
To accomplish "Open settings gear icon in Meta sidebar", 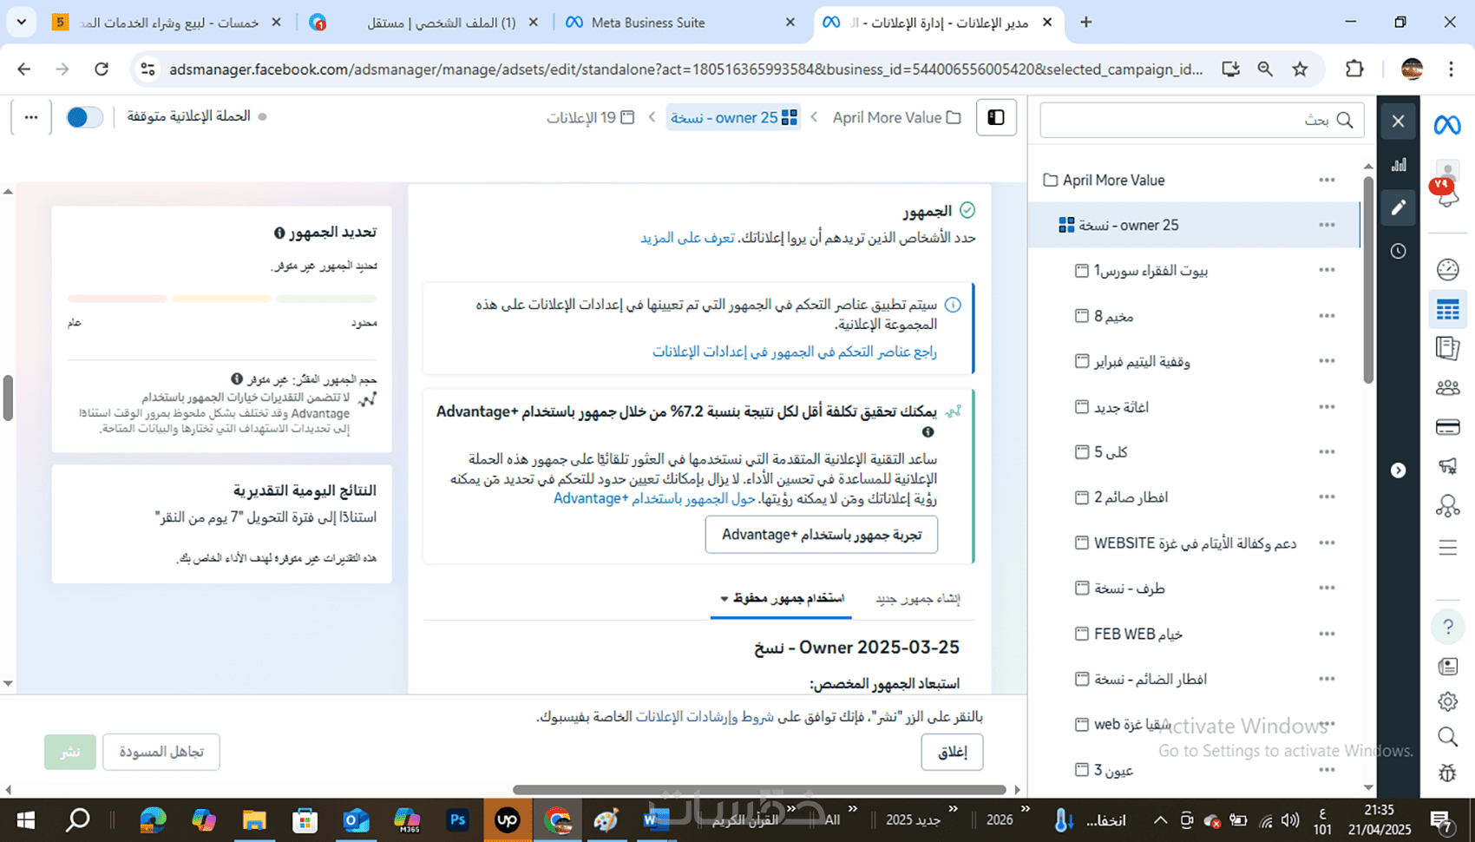I will click(1447, 701).
